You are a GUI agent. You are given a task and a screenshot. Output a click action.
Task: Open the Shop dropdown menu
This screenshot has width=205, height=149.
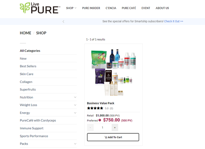point(71,8)
